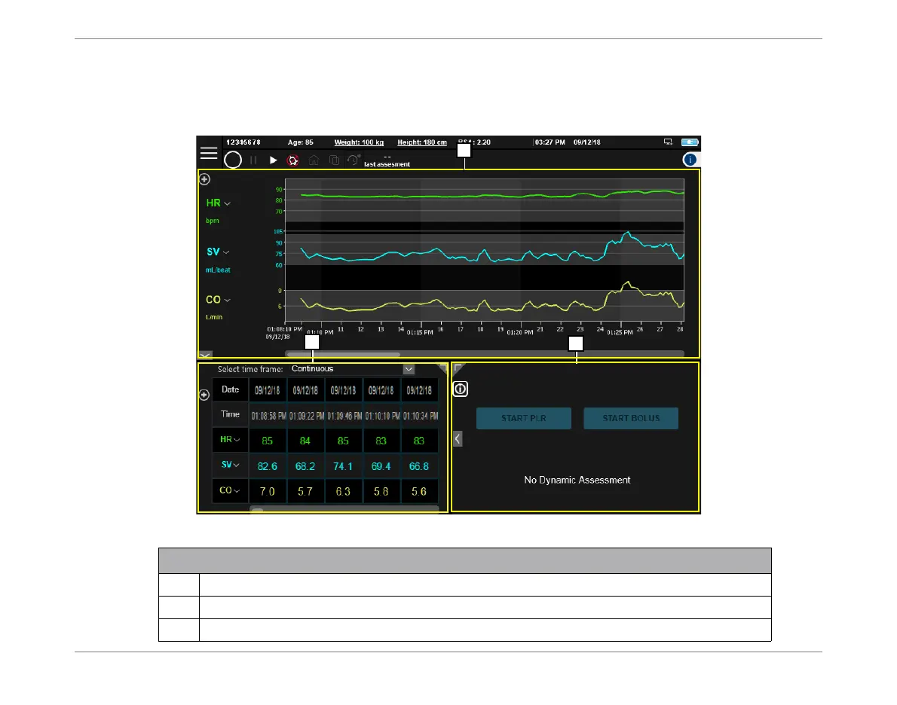
Task: Click CO value 6.3
Action: tap(343, 492)
